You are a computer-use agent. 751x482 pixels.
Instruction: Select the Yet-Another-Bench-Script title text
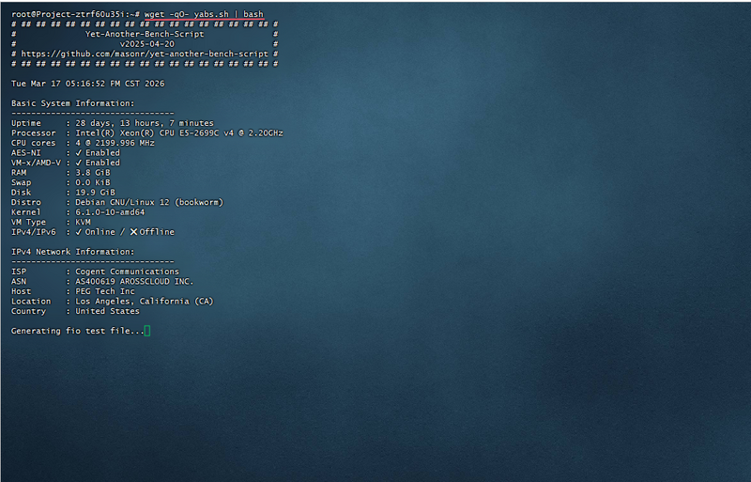tap(145, 34)
